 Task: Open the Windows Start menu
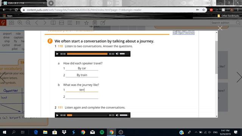4,132
